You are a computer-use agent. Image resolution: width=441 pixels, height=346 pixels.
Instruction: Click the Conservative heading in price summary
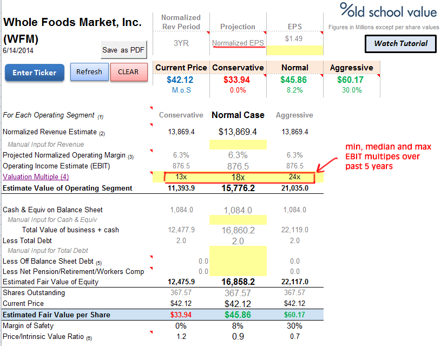coord(238,68)
